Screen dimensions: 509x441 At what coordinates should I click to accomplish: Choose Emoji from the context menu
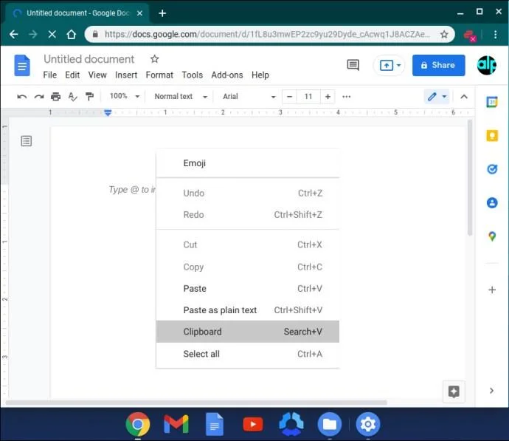(248, 163)
